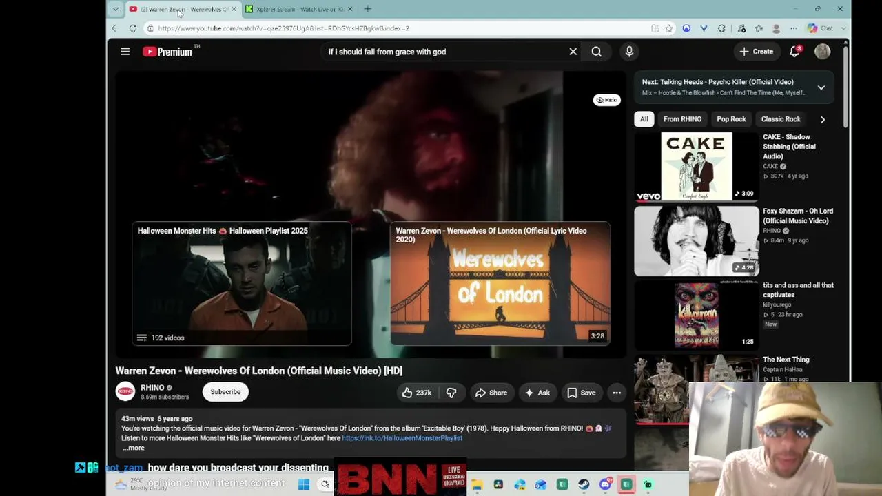Open the killyourego video thumbnail

(697, 315)
